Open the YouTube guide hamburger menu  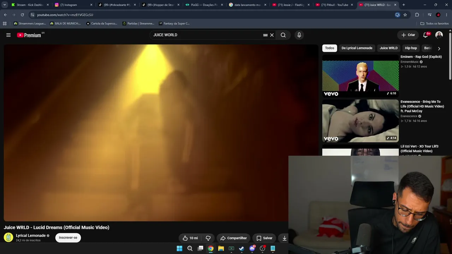[x=8, y=35]
